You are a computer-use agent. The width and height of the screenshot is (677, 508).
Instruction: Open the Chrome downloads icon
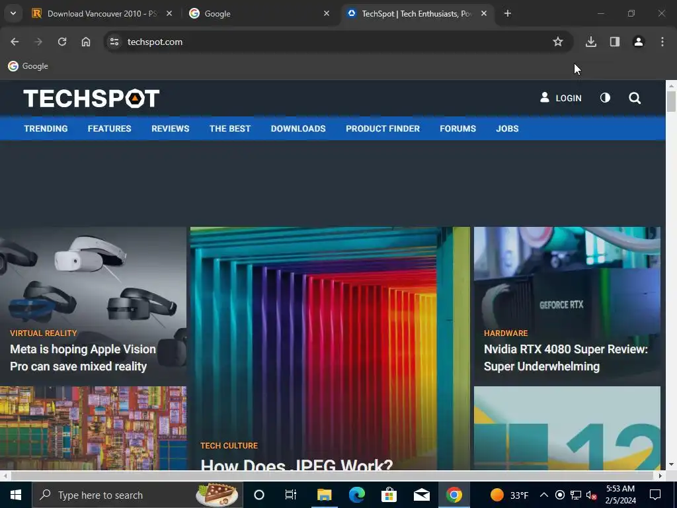coord(590,42)
